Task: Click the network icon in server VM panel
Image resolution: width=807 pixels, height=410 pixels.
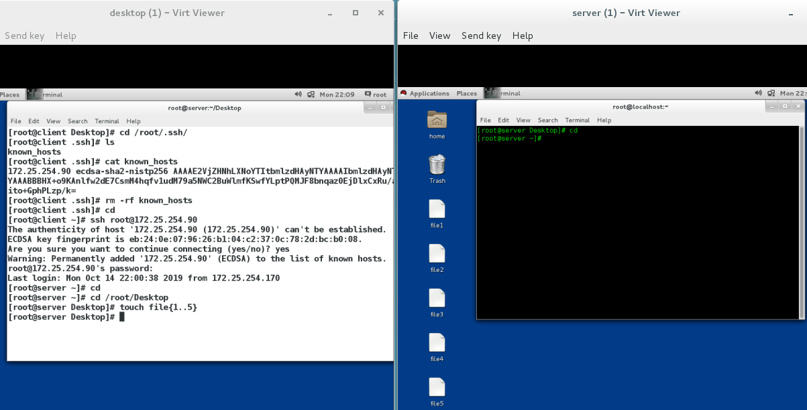Action: click(771, 93)
